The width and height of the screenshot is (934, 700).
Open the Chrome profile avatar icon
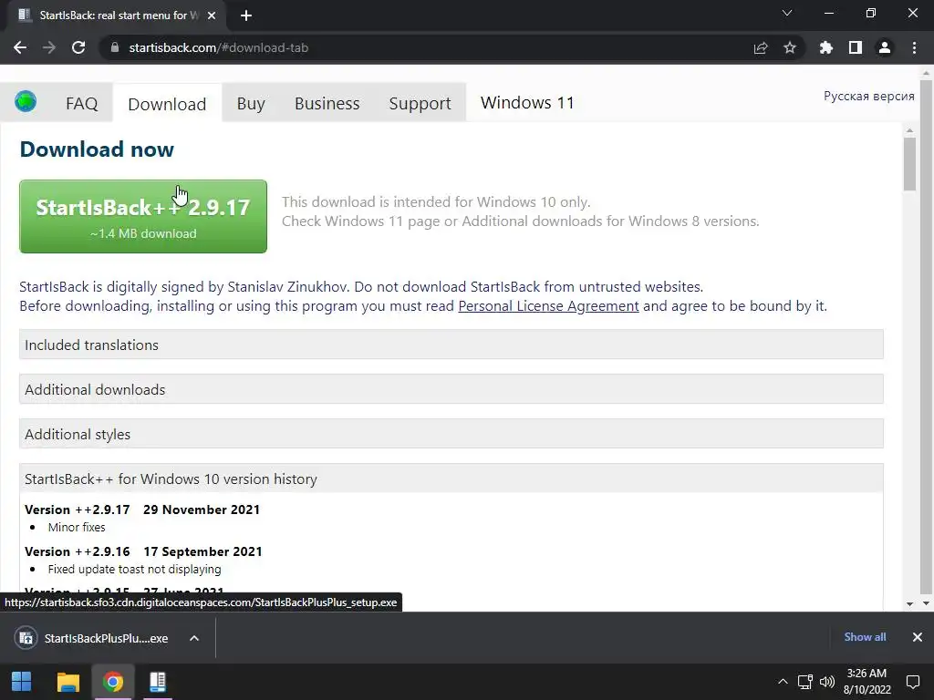tap(885, 47)
